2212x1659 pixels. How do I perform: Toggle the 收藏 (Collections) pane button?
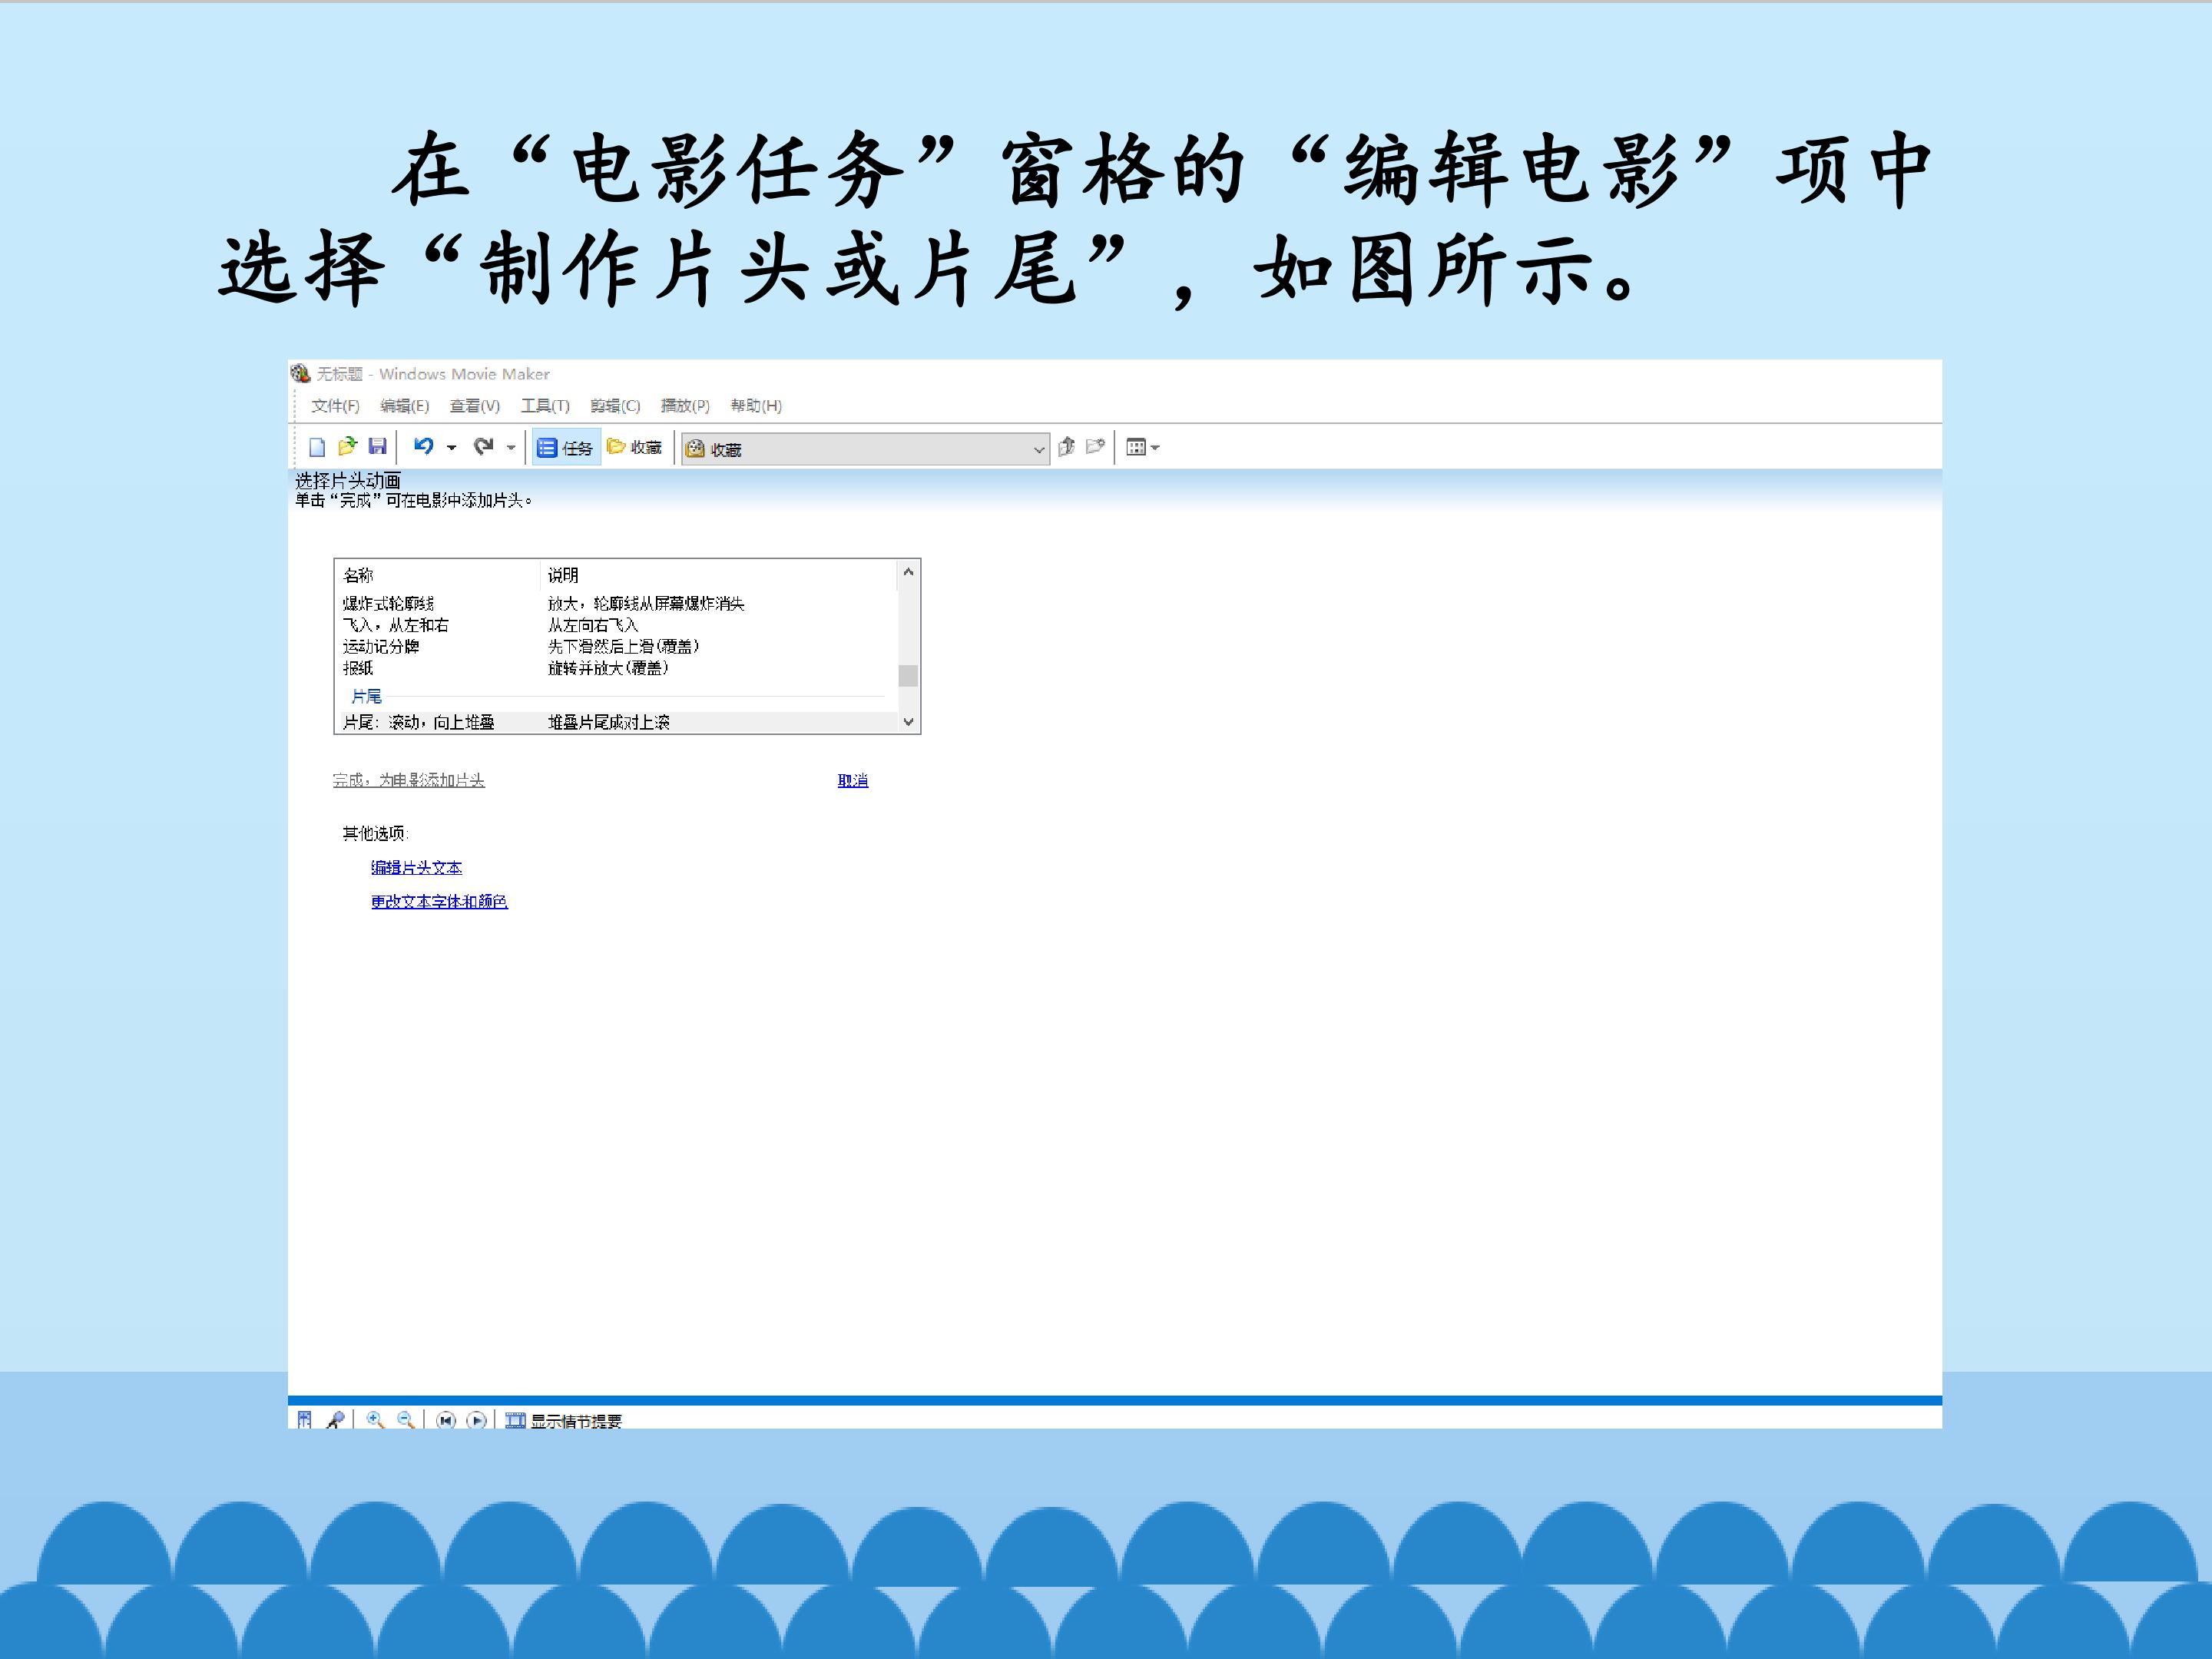coord(635,447)
